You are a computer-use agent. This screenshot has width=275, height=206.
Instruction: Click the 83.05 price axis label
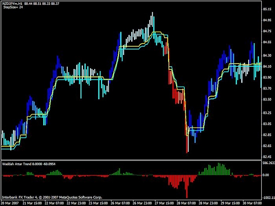267,124
